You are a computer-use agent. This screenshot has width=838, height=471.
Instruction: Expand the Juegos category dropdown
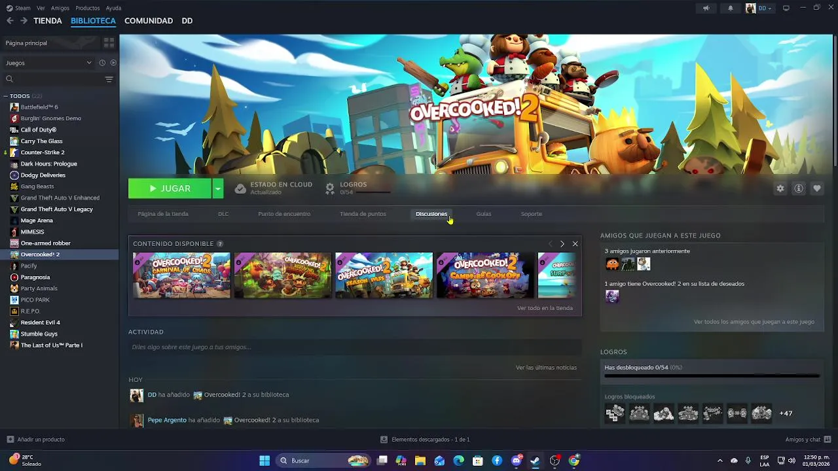(48, 63)
